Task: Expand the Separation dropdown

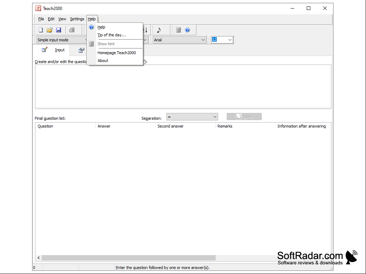Action: (x=192, y=117)
